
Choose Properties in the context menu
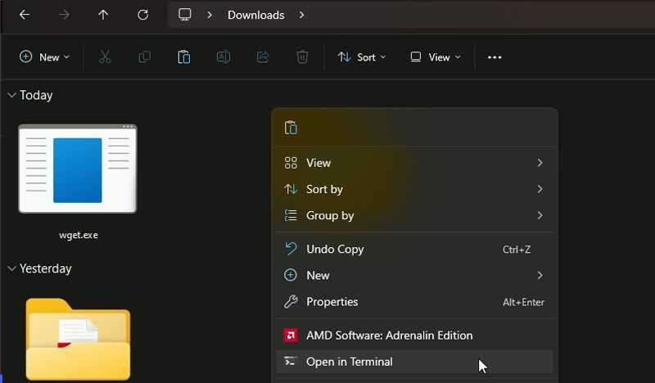pyautogui.click(x=332, y=302)
